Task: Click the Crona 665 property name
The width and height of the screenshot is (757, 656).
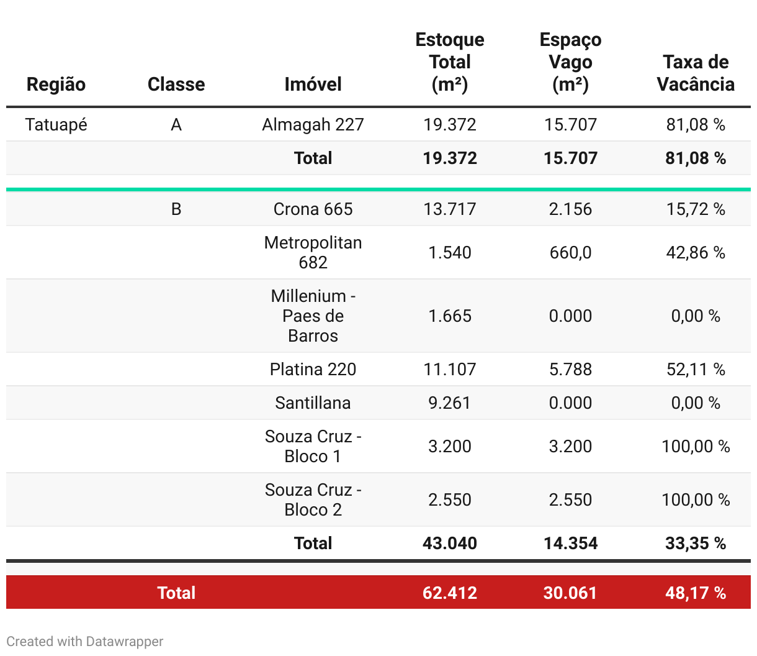Action: tap(313, 209)
